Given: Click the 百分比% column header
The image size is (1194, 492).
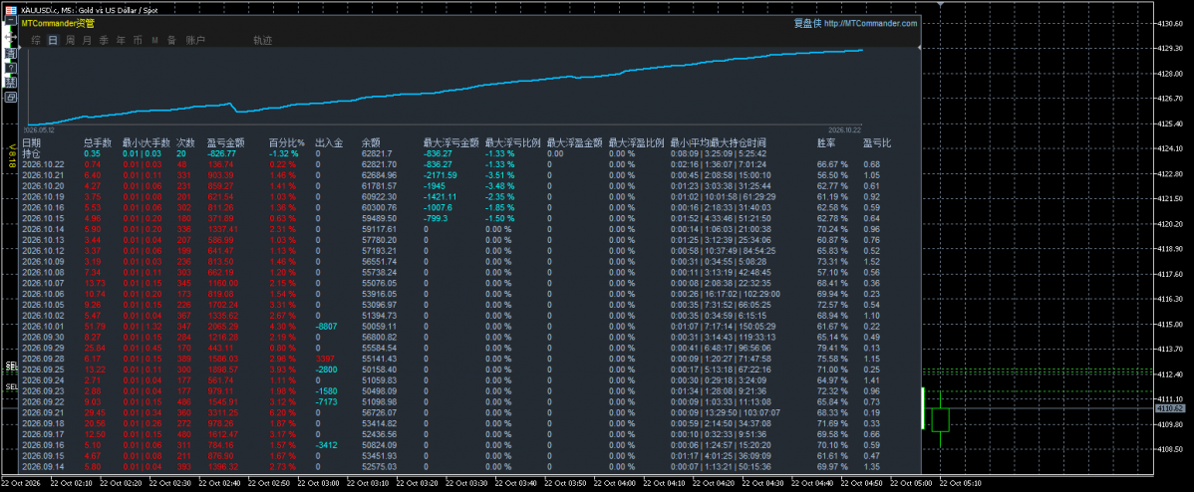Looking at the screenshot, I should (287, 142).
